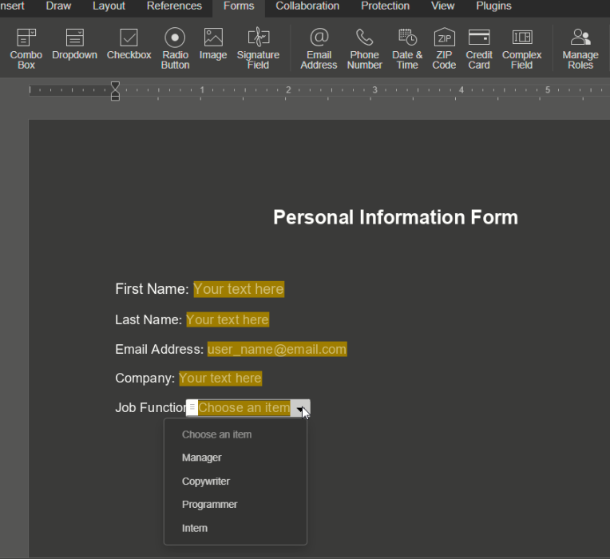
Task: Open the Insert tab
Action: point(12,6)
